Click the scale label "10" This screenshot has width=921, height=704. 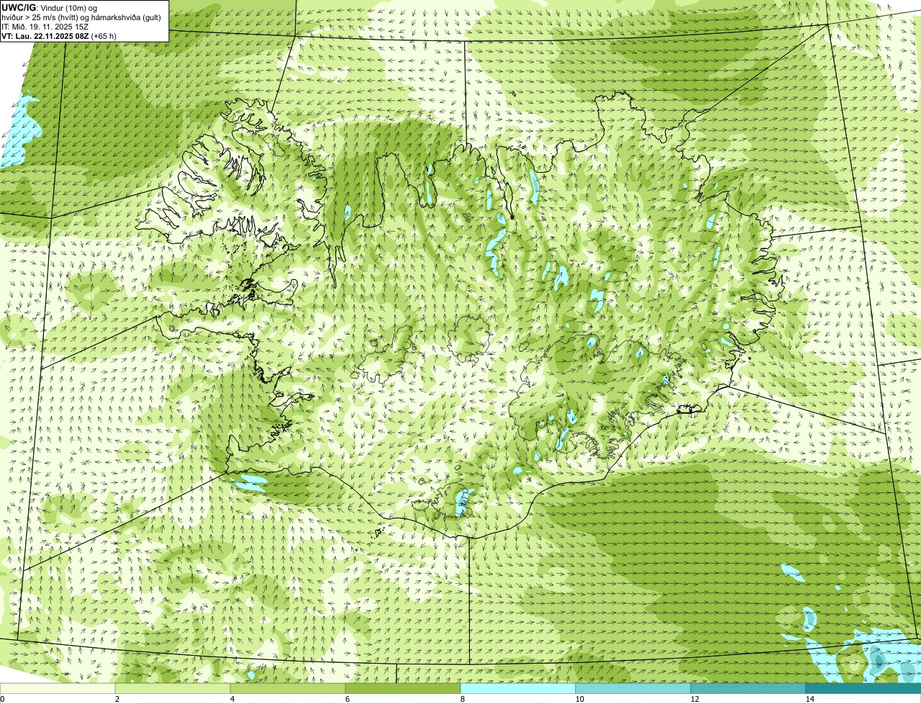579,699
